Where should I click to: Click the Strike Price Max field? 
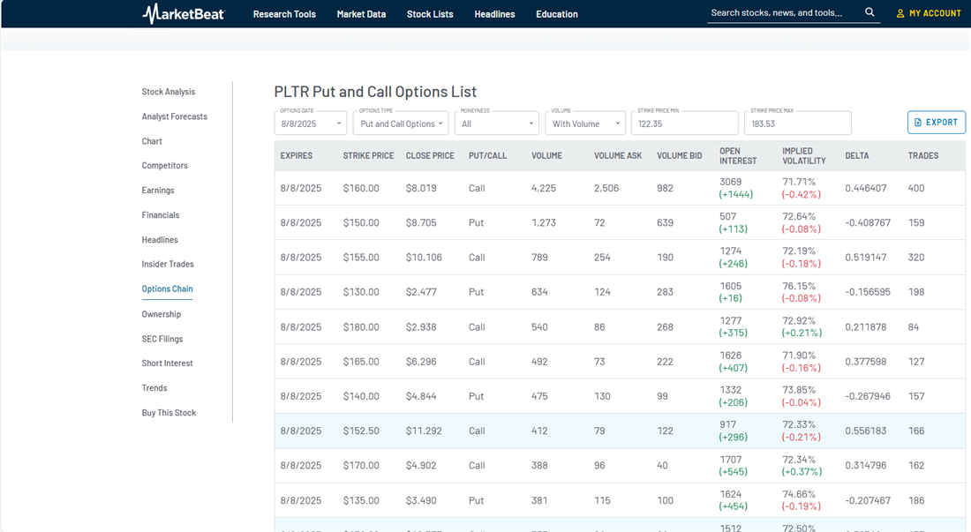797,124
